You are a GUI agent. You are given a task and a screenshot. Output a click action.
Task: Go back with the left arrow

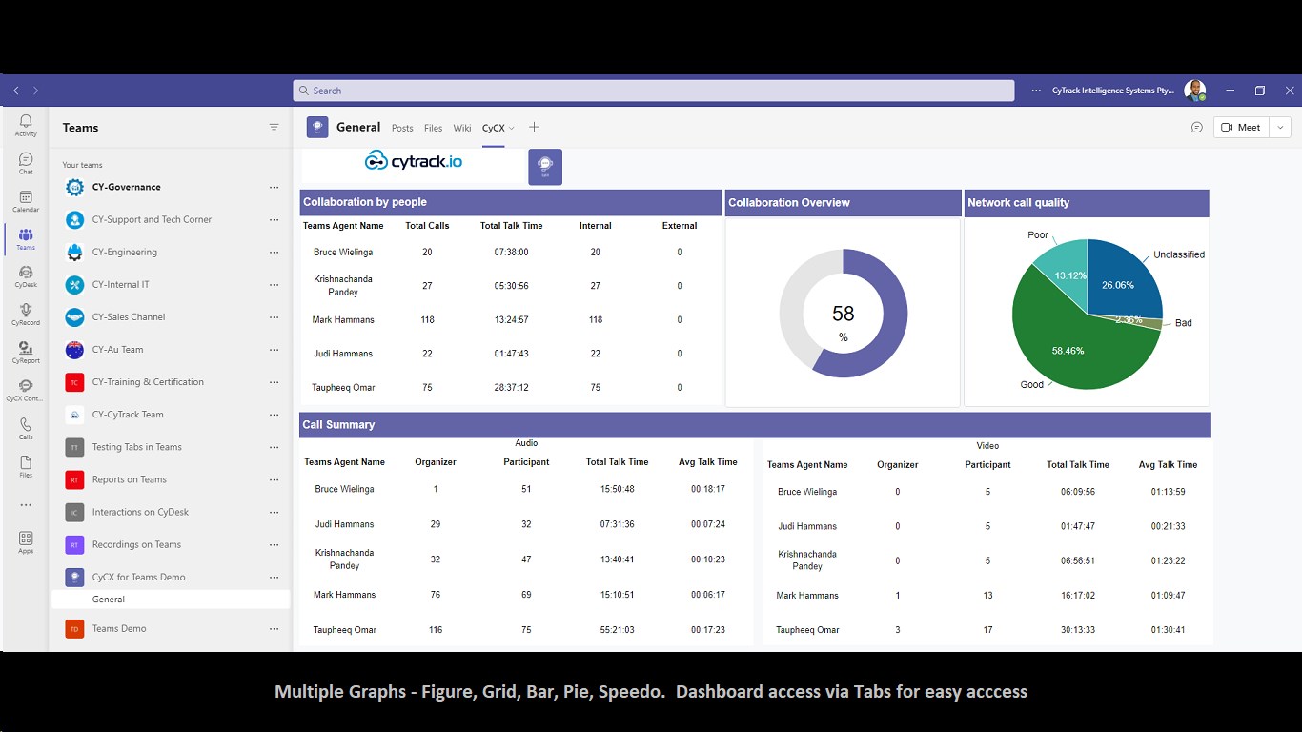pos(16,91)
